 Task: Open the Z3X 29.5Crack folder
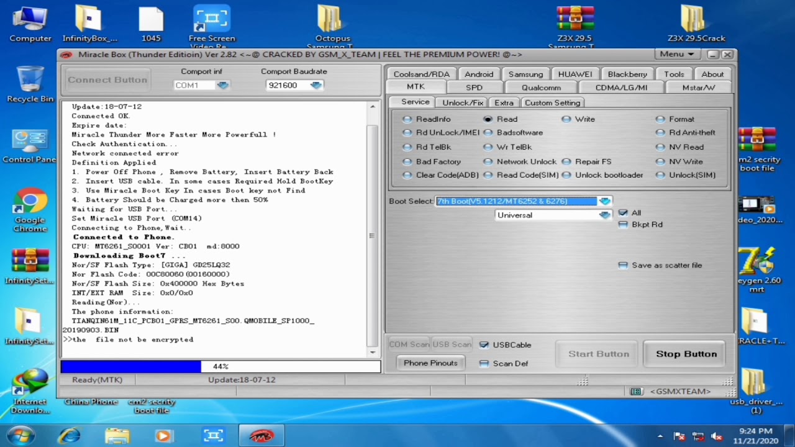point(696,23)
